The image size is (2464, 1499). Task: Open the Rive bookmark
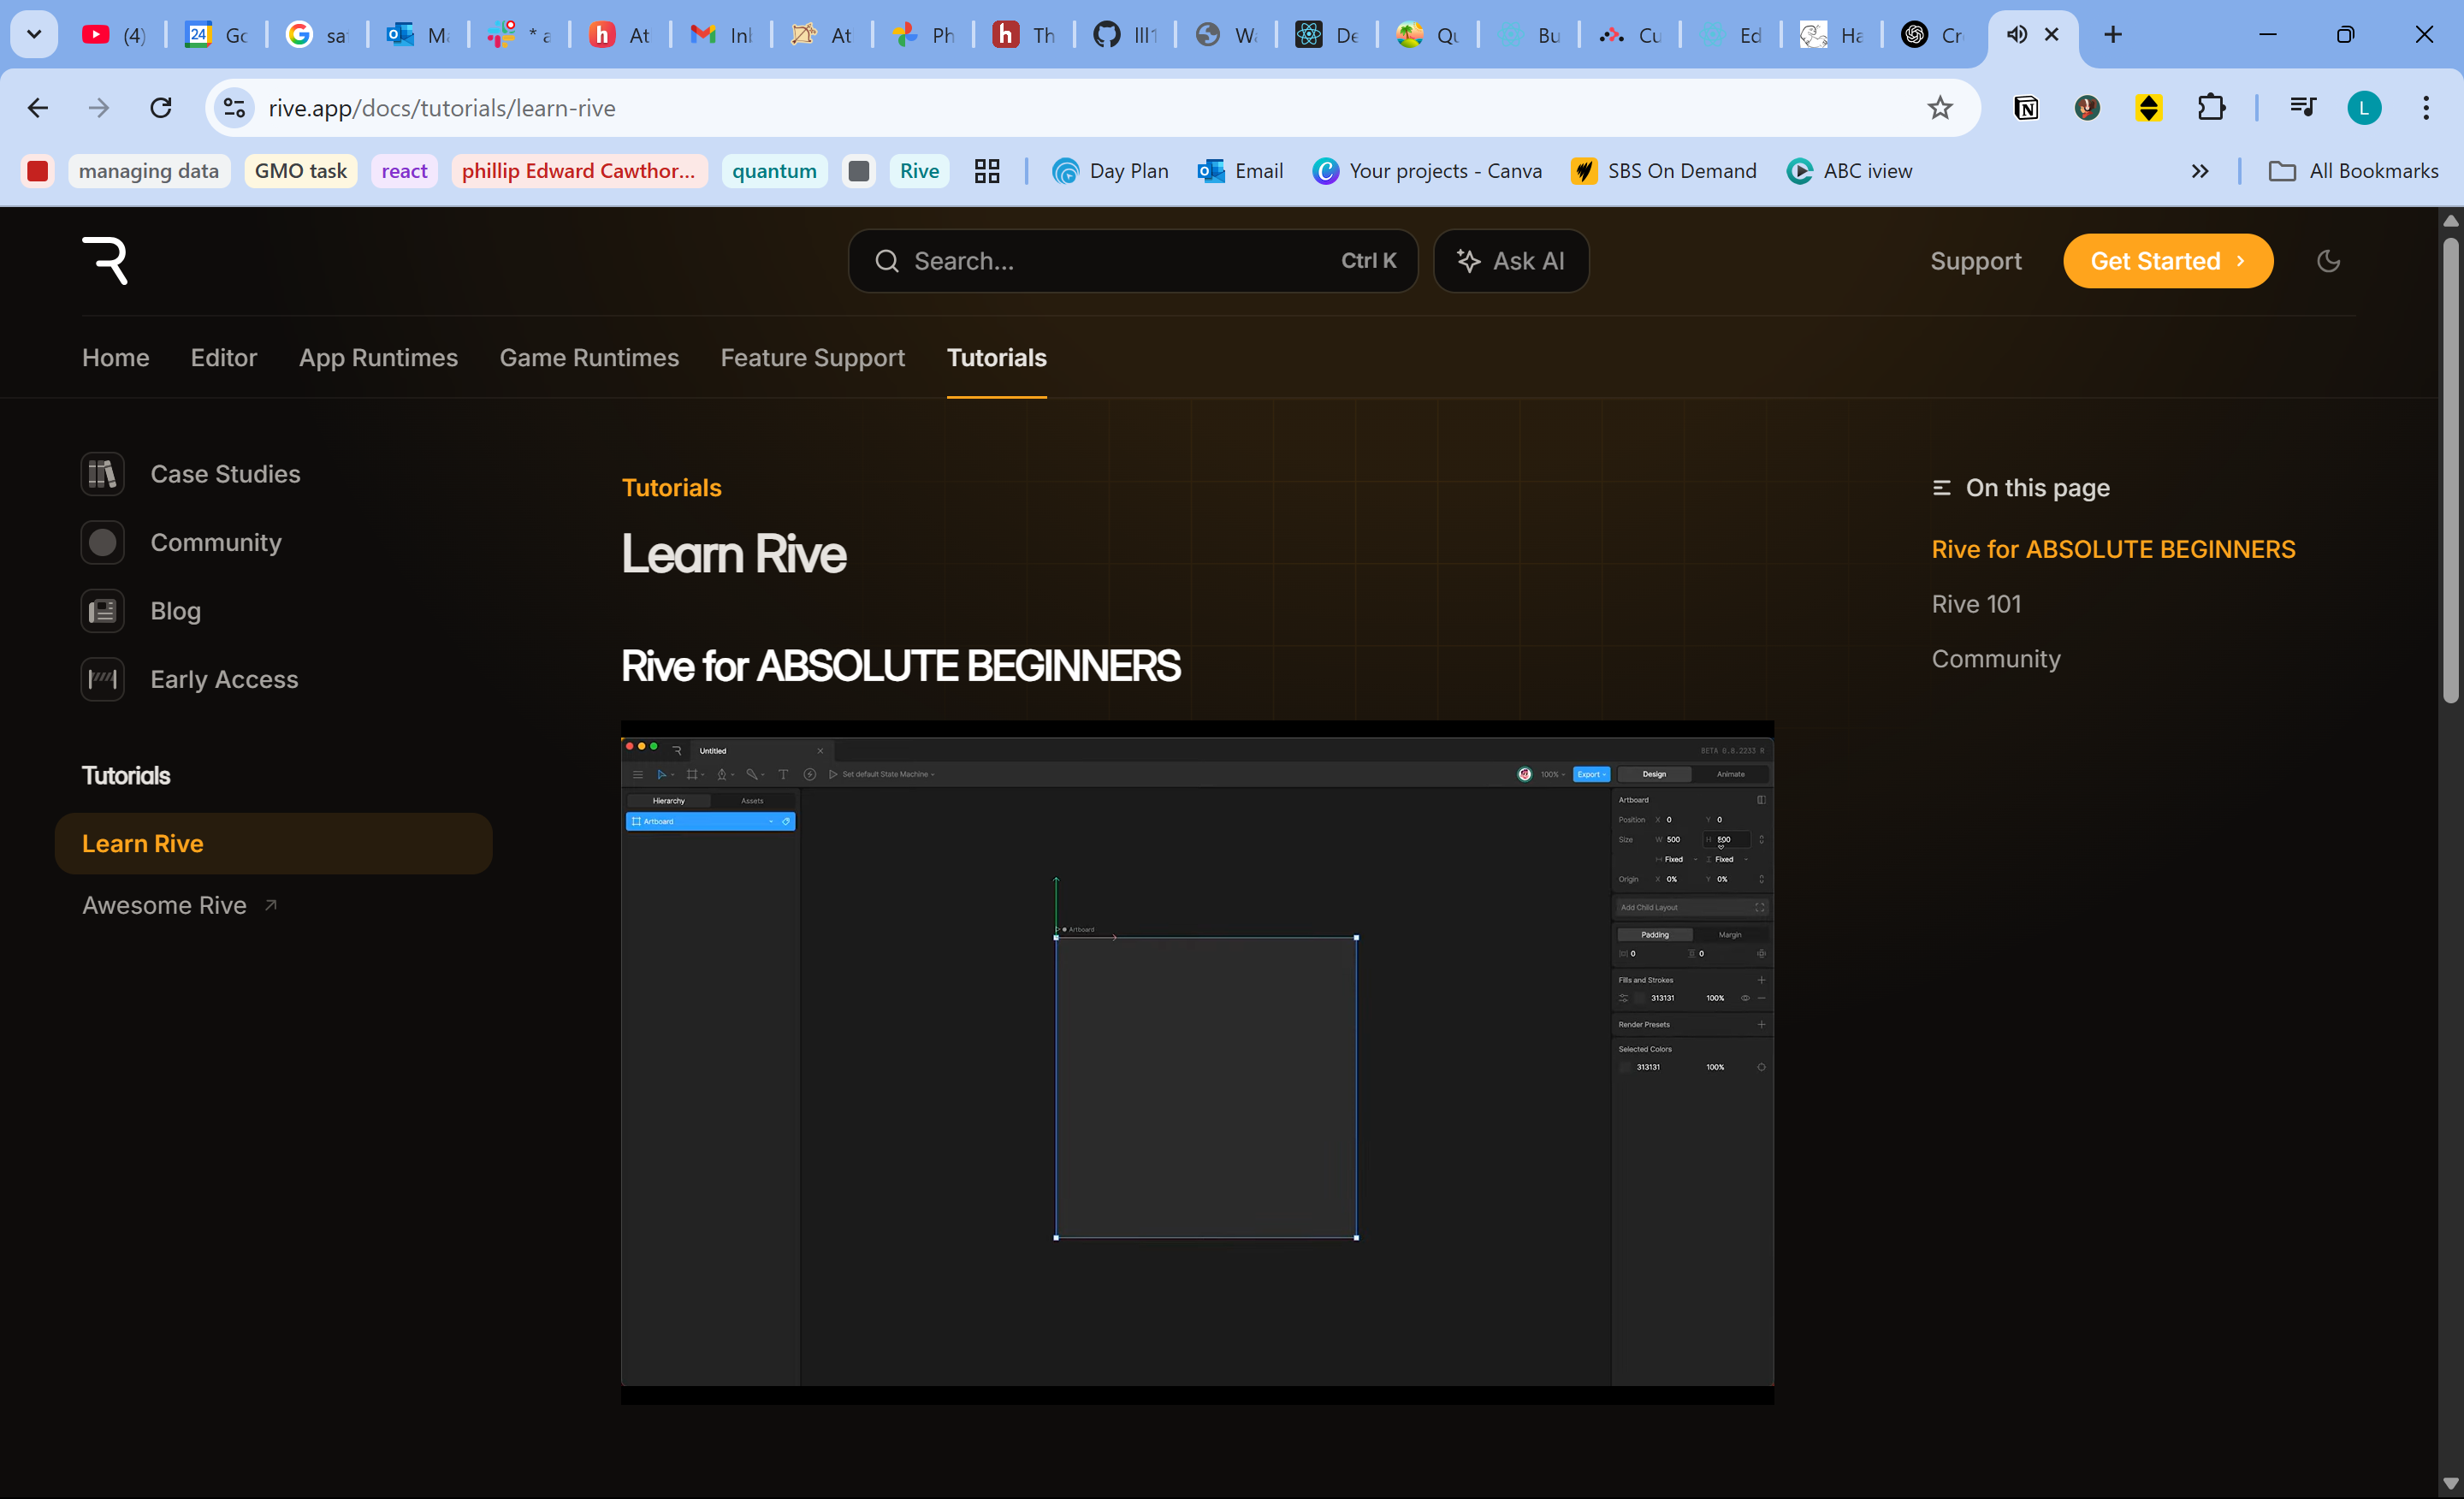tap(919, 171)
